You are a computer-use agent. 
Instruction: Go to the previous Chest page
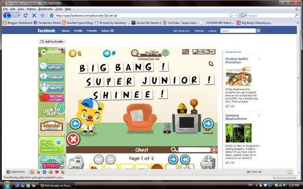110,160
